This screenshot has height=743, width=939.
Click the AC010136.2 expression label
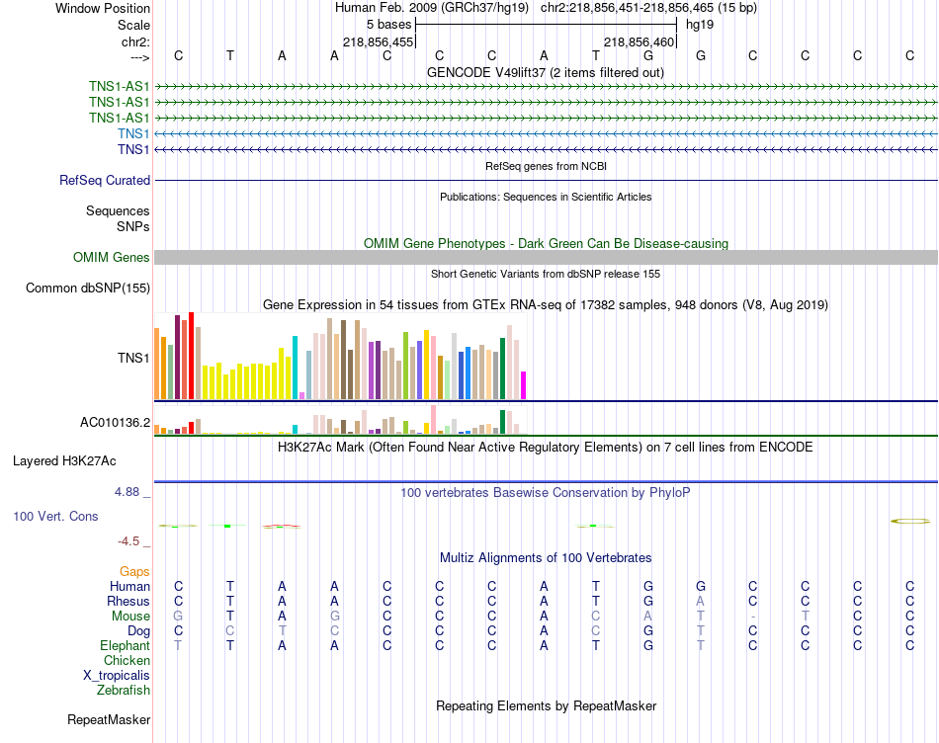click(x=115, y=423)
